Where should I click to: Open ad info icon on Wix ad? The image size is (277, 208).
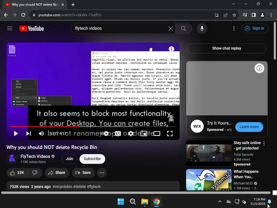[259, 68]
